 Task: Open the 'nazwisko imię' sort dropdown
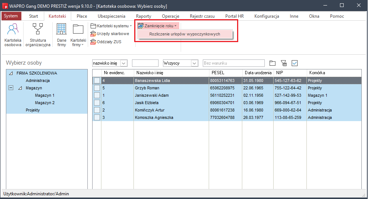[124, 63]
